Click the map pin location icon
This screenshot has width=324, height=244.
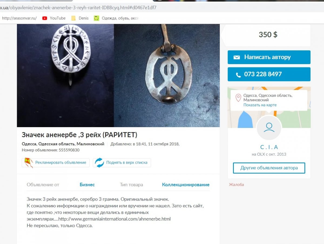coord(238,98)
